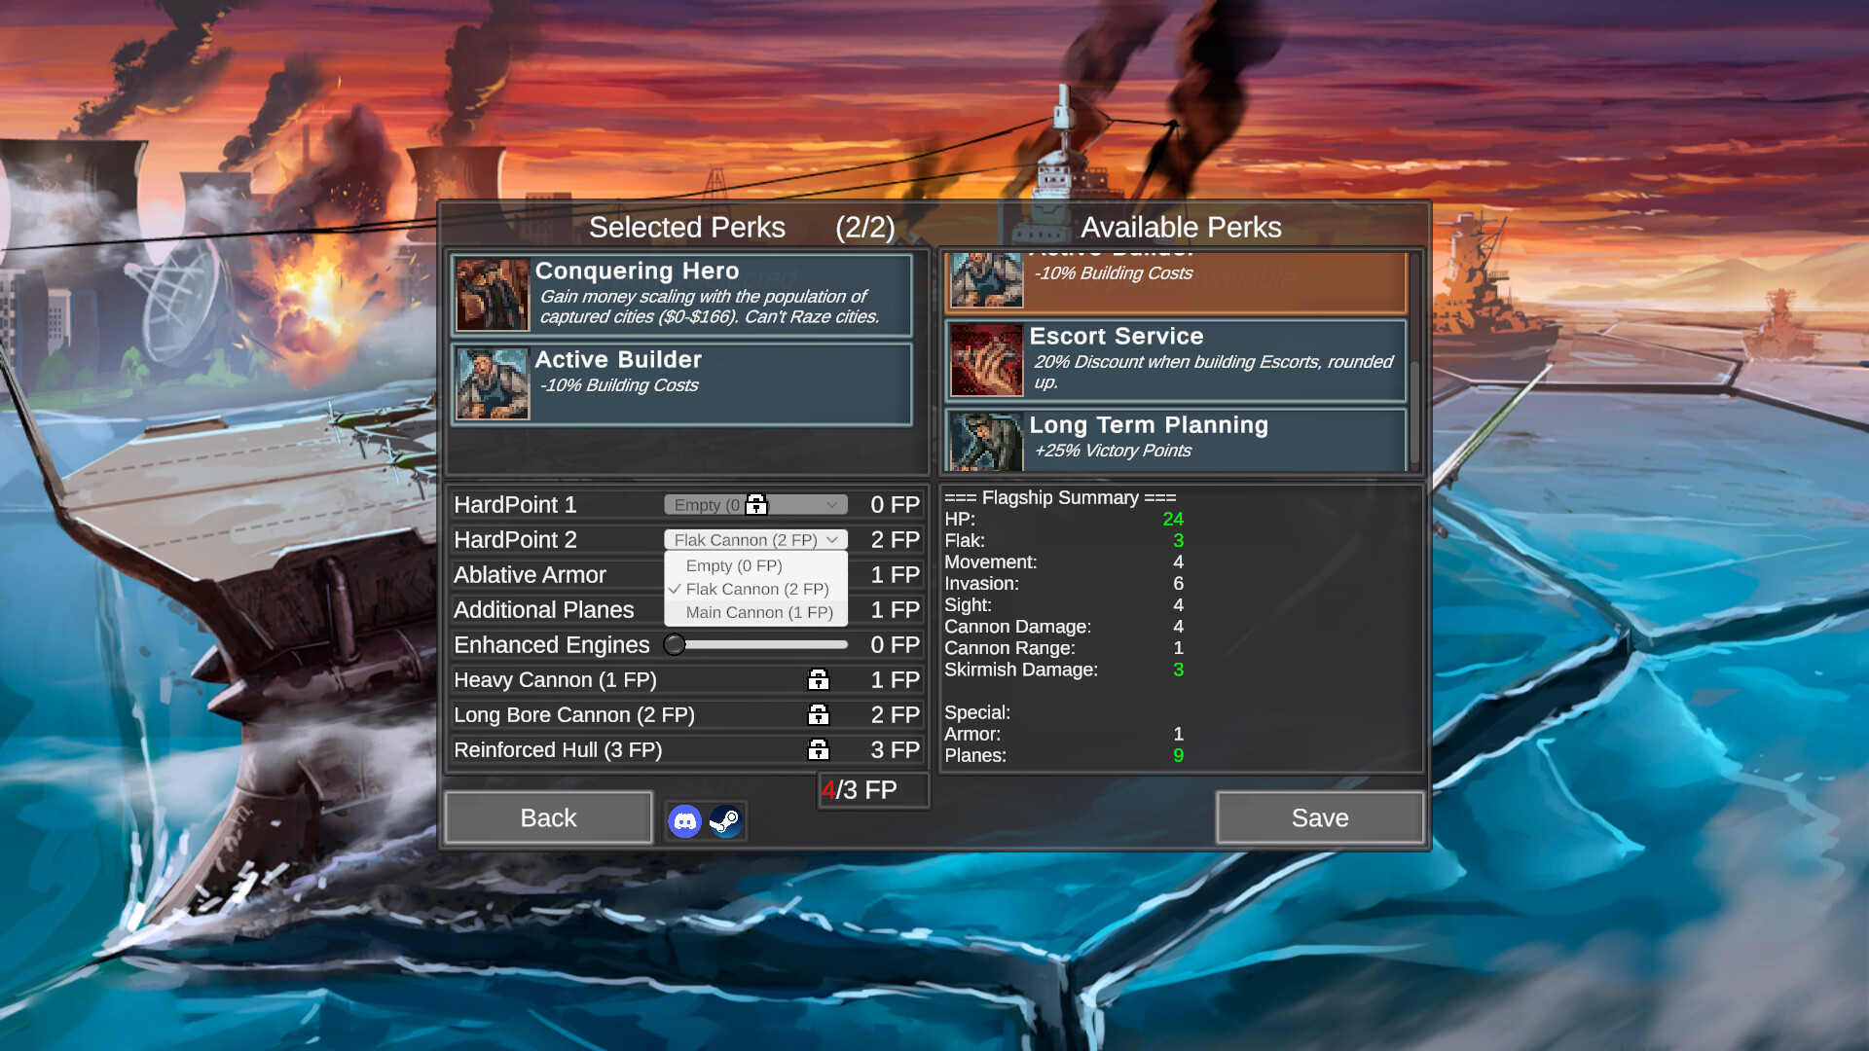Click the Heavy Cannon (1 FP) row

tap(686, 679)
